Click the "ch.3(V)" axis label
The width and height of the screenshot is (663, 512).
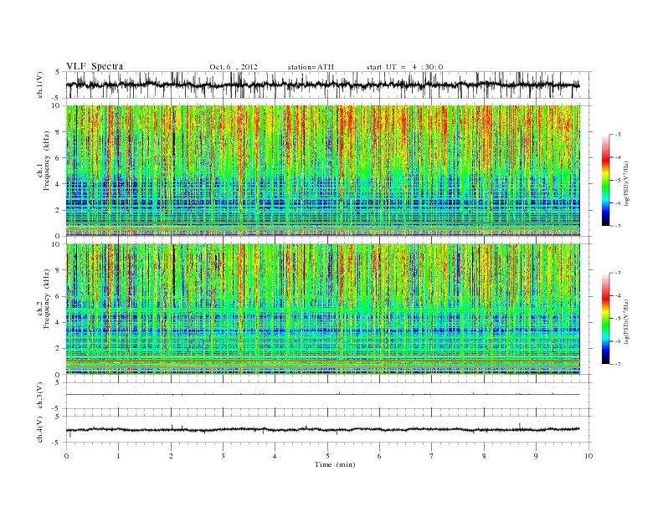click(x=40, y=396)
